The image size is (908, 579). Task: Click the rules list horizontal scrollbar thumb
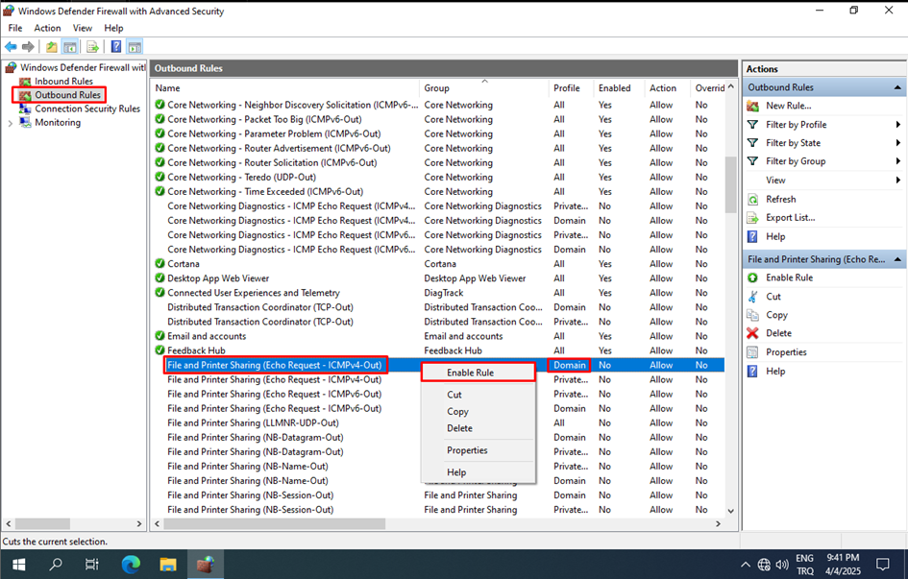tap(275, 523)
